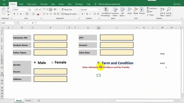Screen dimensions: 184x103
Task: Open number format General dropdown
Action: click(x=98, y=9)
